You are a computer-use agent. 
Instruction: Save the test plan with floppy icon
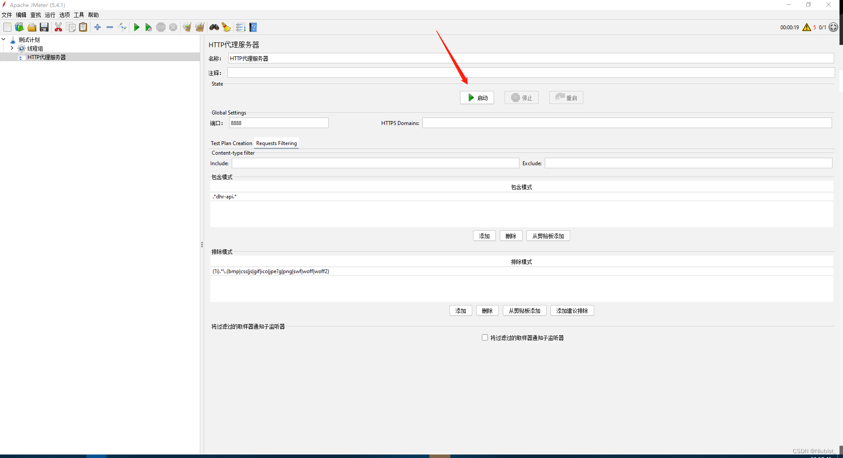44,27
